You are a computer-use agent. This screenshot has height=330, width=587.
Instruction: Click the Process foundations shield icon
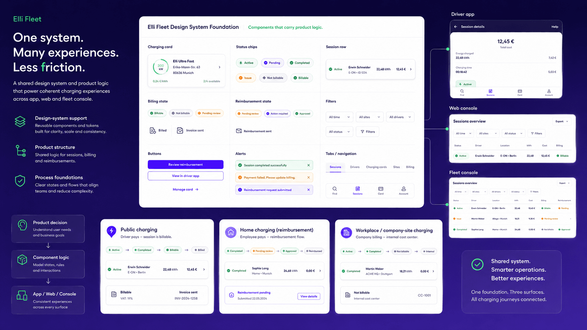click(x=20, y=181)
